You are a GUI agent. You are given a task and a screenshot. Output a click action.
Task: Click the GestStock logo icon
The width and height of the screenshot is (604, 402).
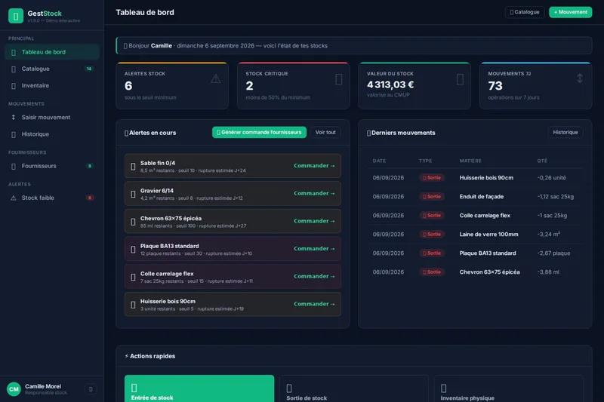(x=16, y=16)
